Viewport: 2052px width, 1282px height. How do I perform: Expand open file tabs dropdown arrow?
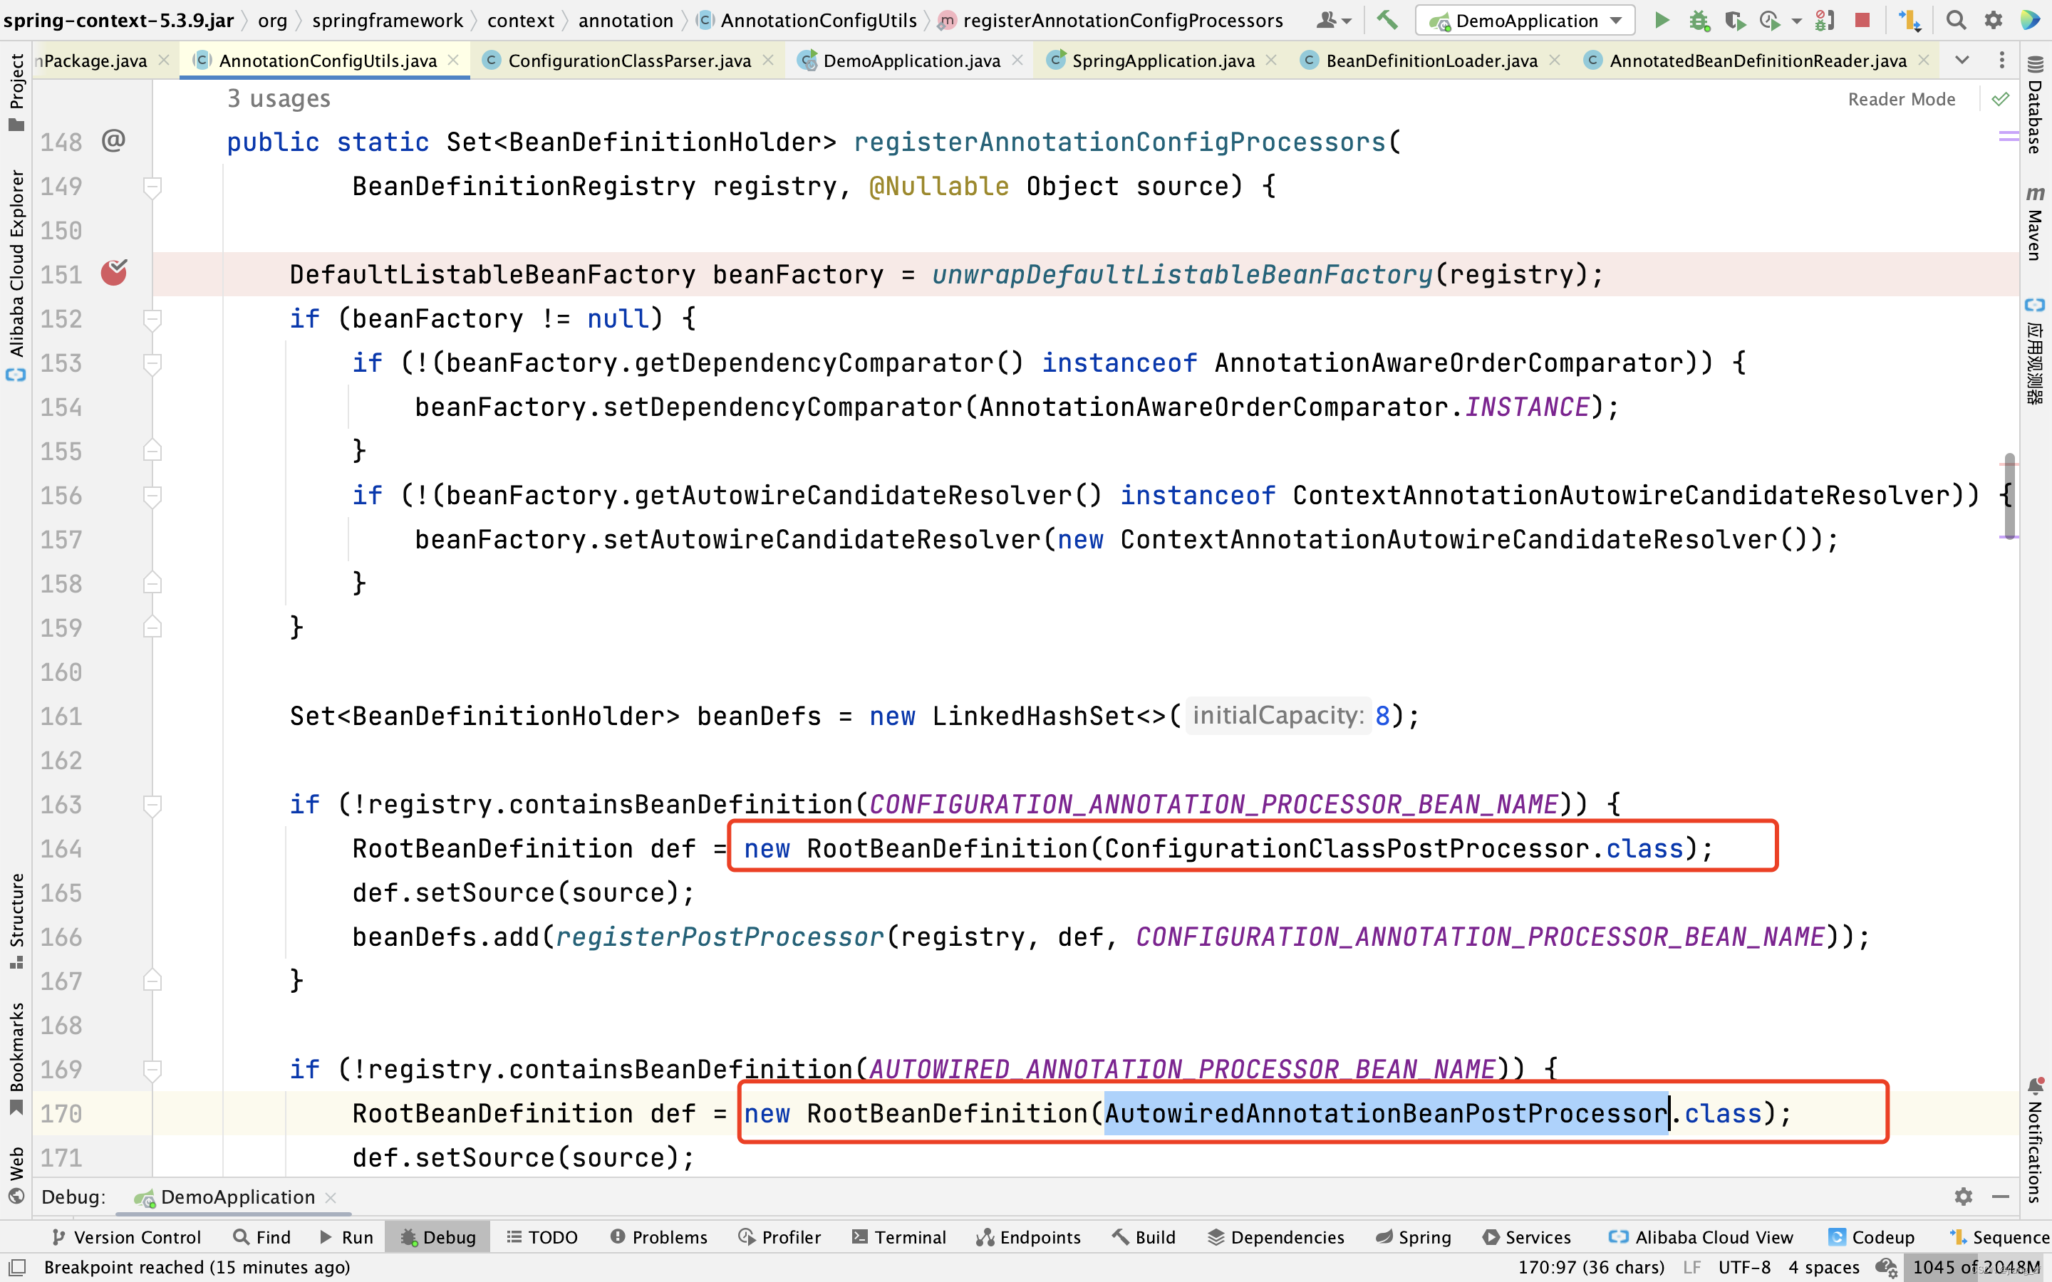pos(1960,61)
